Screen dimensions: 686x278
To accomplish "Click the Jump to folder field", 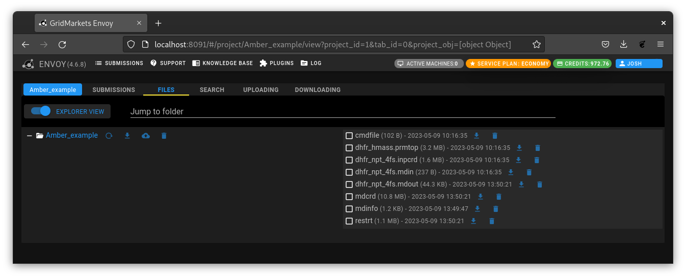I will pos(343,111).
